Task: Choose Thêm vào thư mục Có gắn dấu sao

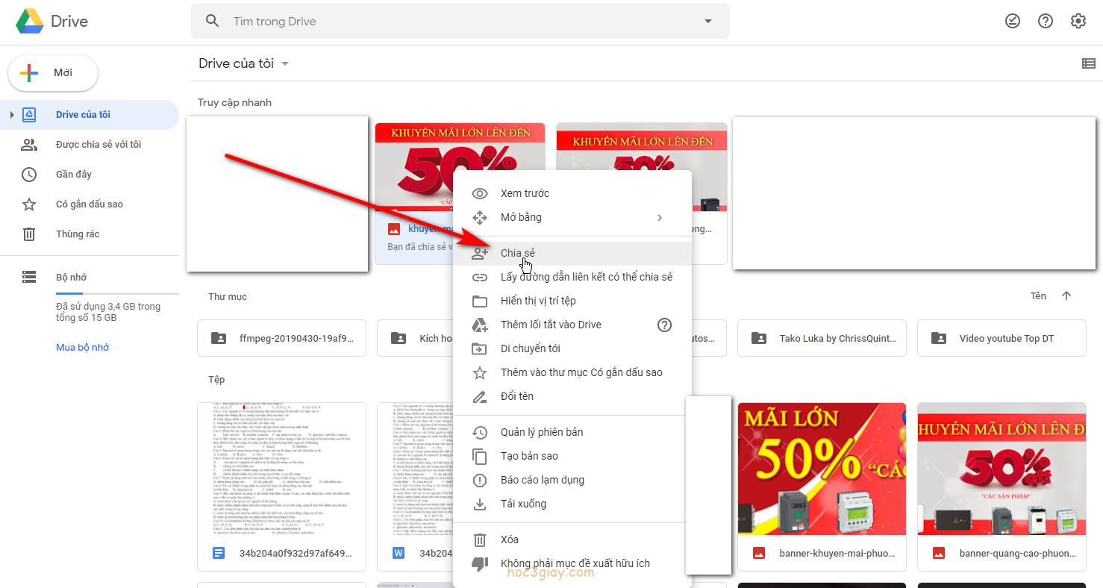Action: (x=572, y=372)
